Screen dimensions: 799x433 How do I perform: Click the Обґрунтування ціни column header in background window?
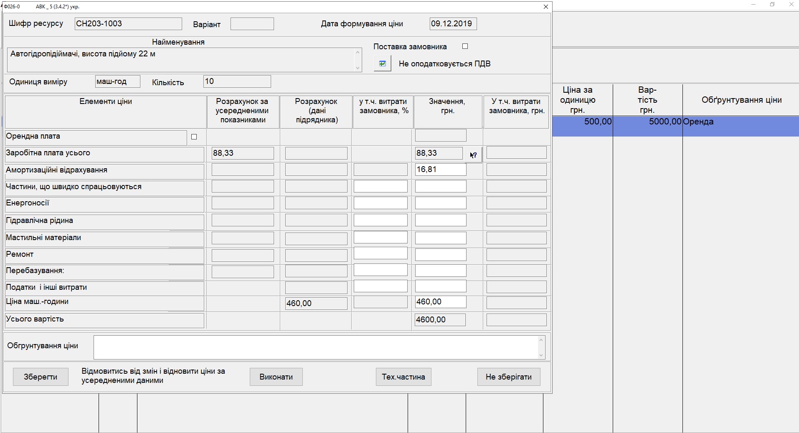click(741, 100)
